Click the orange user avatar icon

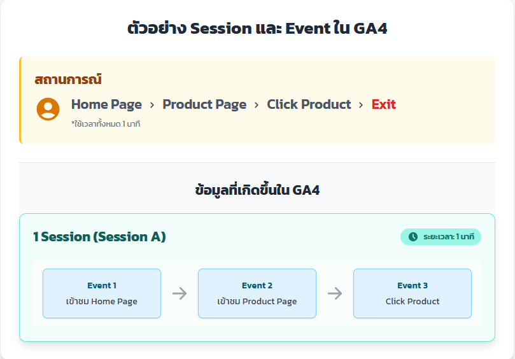tap(48, 109)
